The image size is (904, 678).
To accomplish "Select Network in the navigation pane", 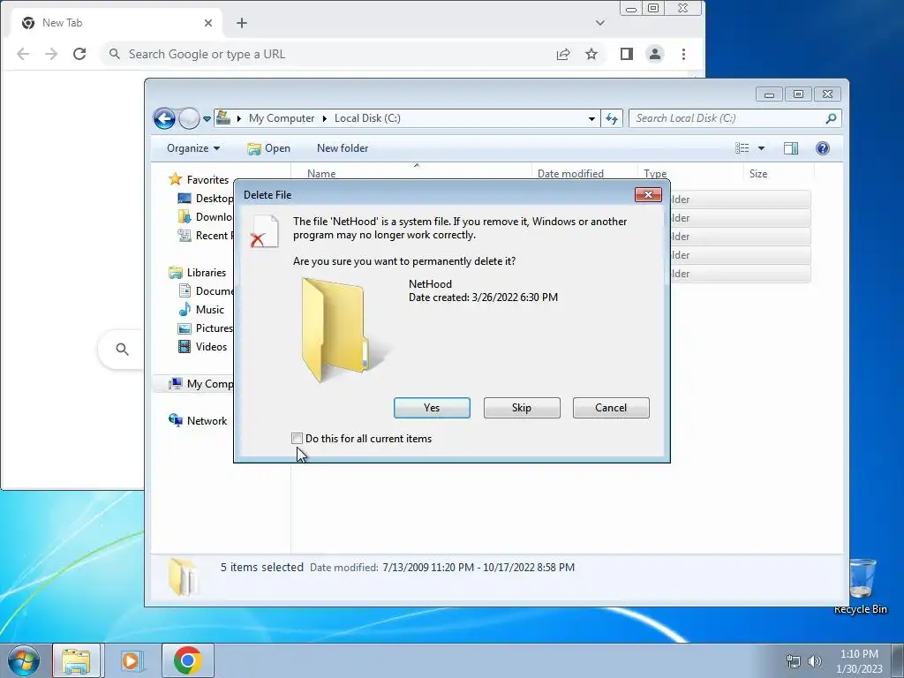I will 198,421.
